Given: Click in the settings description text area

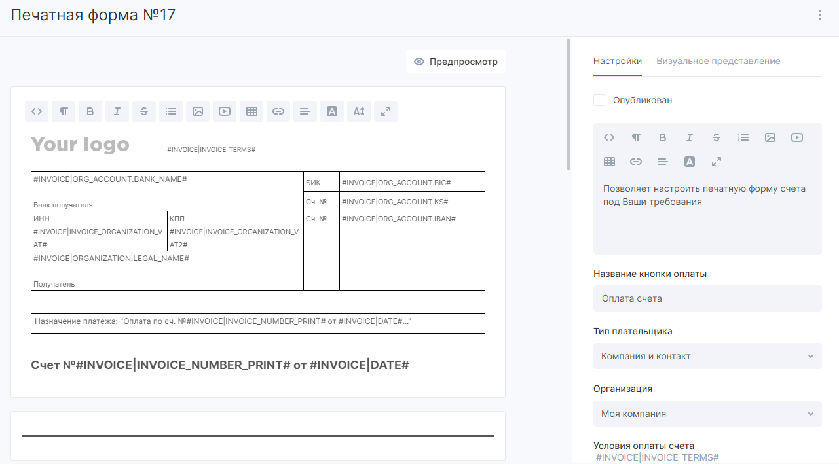Looking at the screenshot, I should click(707, 215).
